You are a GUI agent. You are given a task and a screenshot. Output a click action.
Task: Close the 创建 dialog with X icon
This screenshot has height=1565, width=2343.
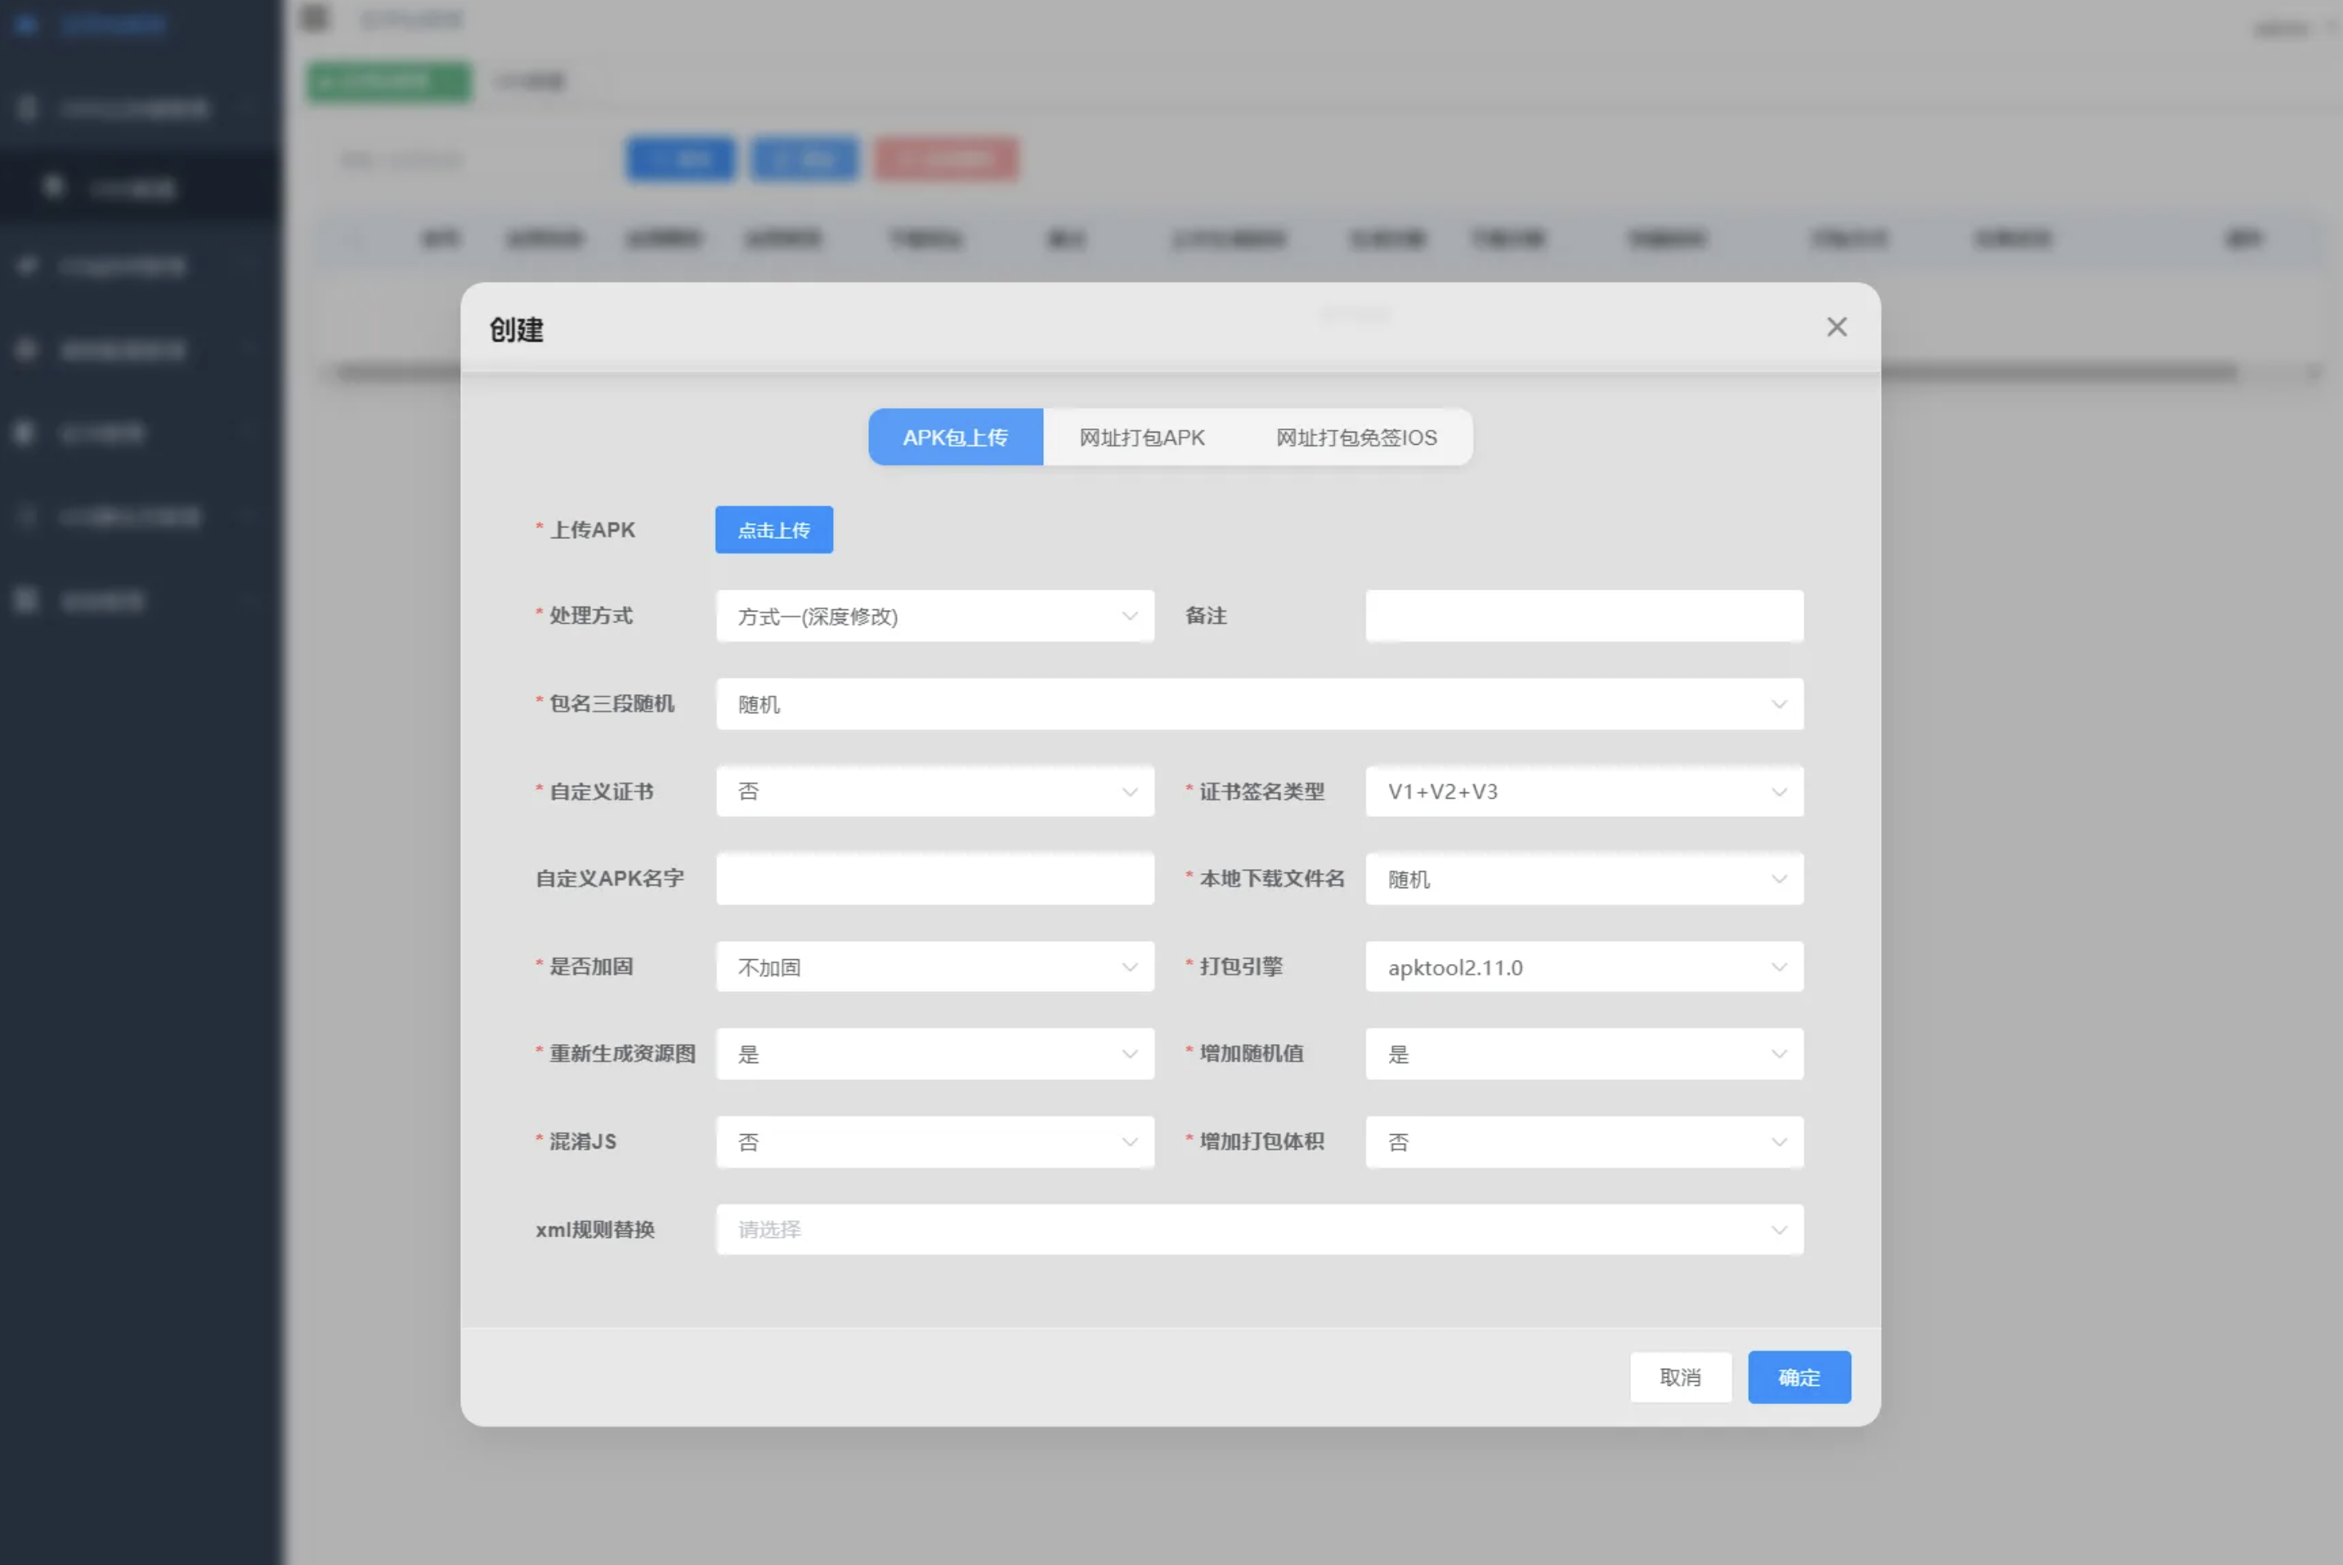click(1836, 327)
